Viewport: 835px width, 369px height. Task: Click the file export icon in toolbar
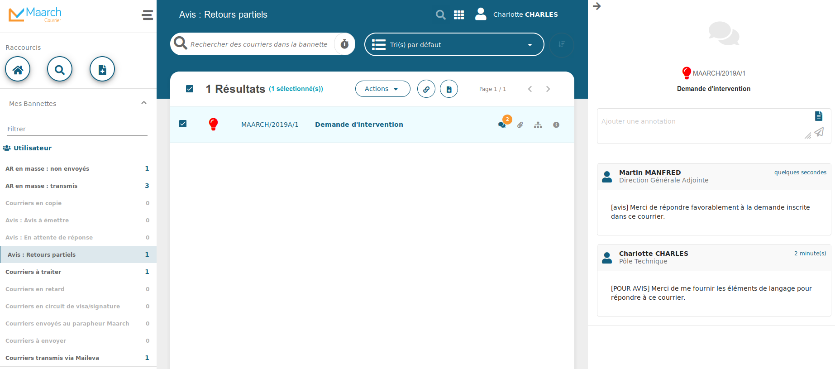pos(449,89)
